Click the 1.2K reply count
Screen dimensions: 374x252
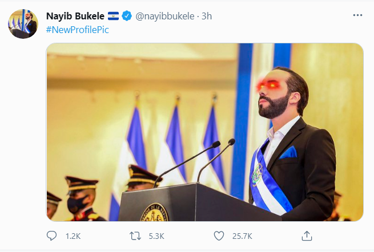click(74, 235)
